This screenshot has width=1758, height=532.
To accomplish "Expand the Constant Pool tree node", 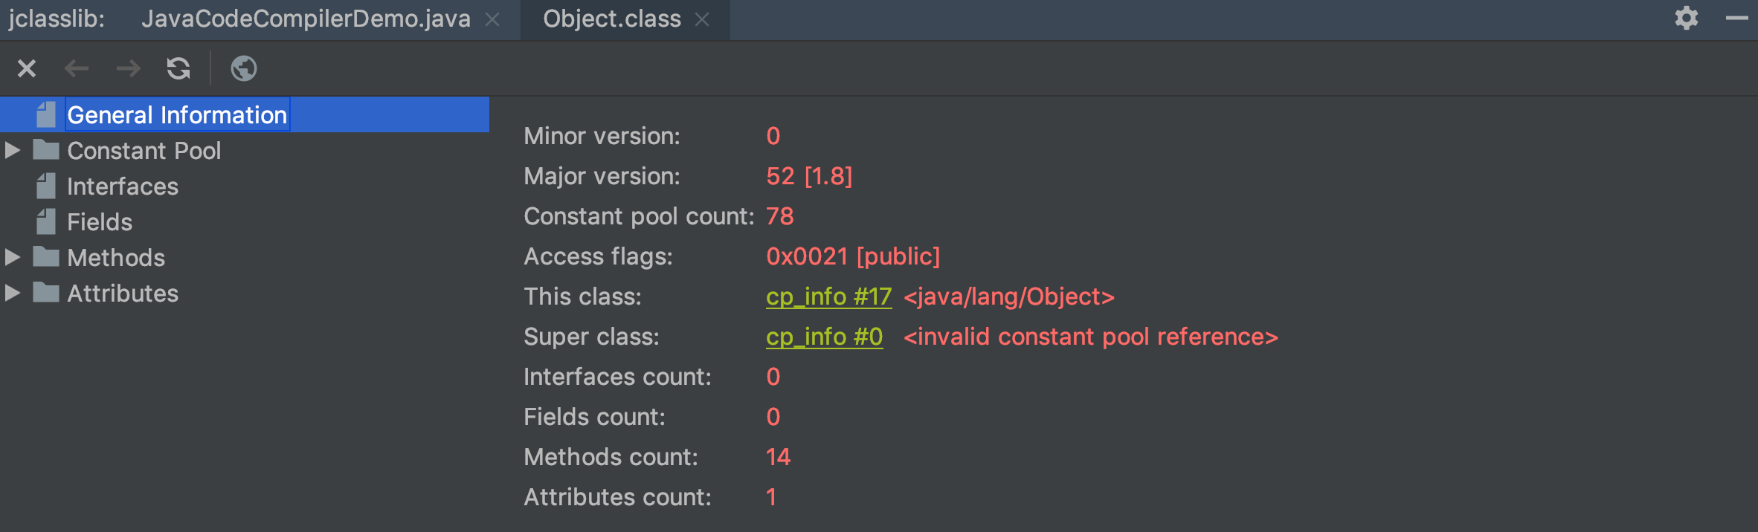I will [x=13, y=151].
